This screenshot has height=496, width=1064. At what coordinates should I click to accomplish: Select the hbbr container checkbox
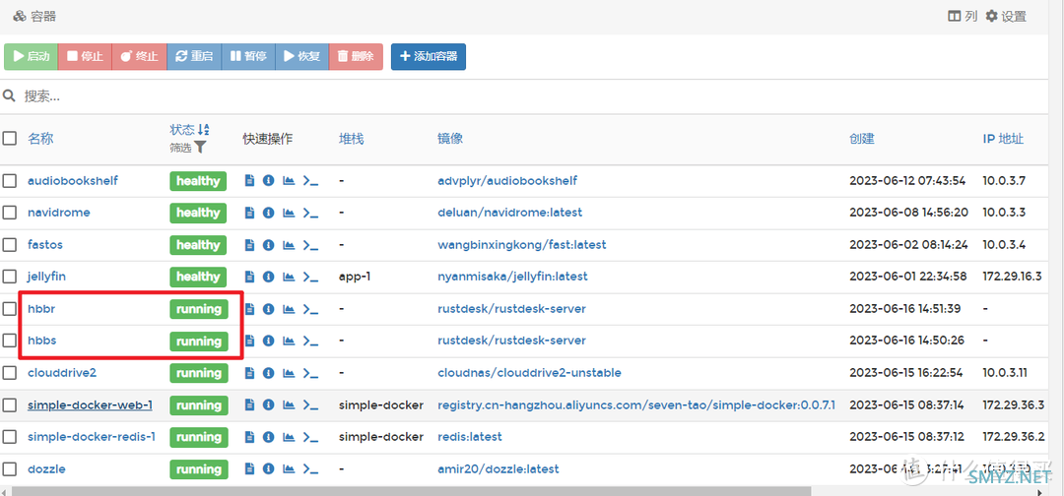click(x=10, y=309)
